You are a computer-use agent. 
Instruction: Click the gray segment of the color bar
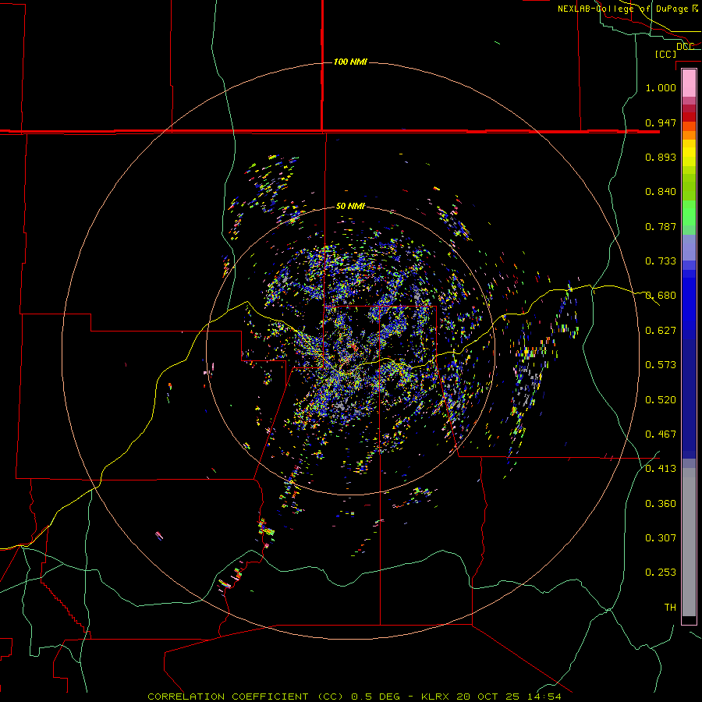tap(689, 542)
